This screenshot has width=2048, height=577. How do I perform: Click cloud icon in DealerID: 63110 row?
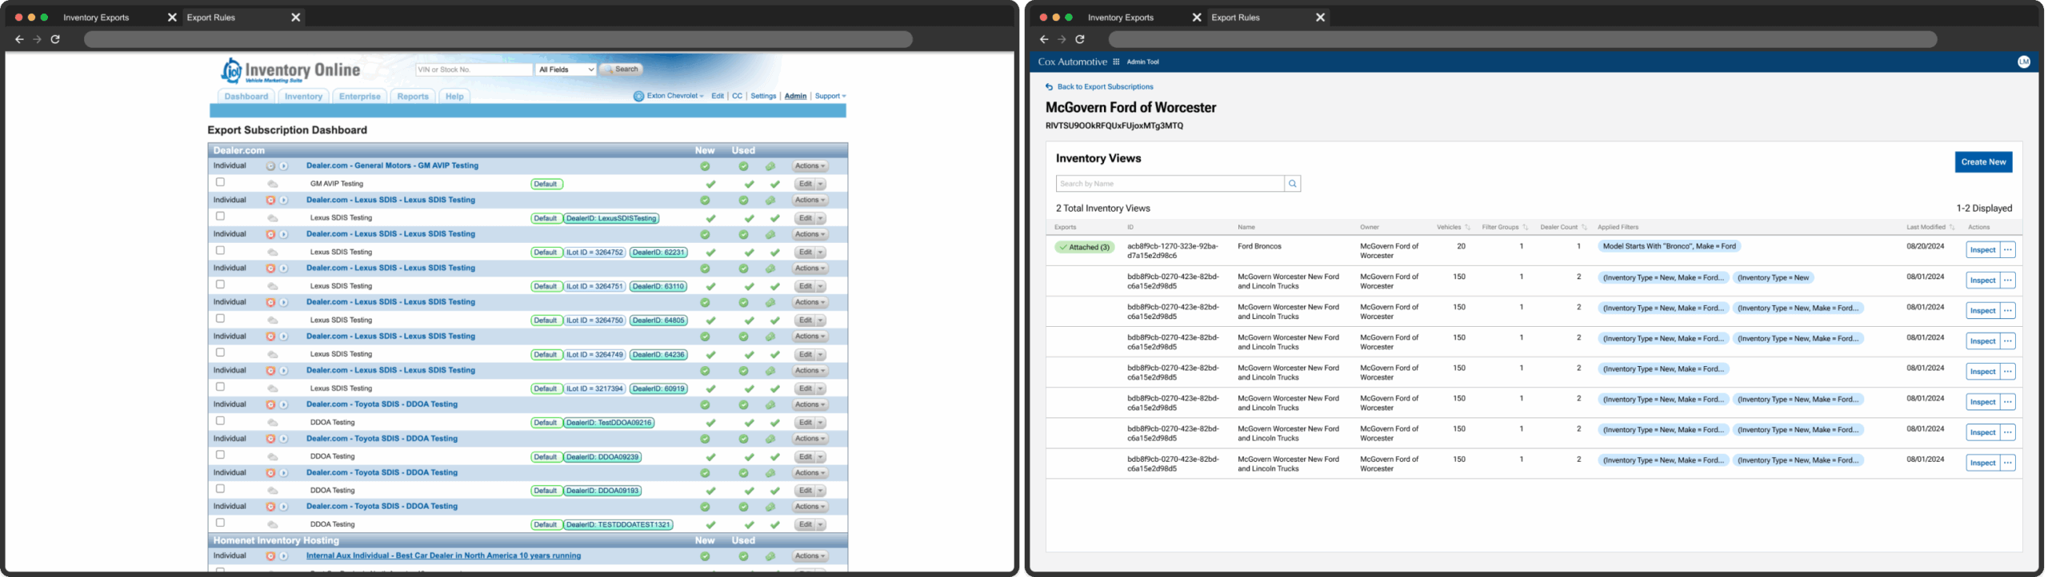(273, 286)
